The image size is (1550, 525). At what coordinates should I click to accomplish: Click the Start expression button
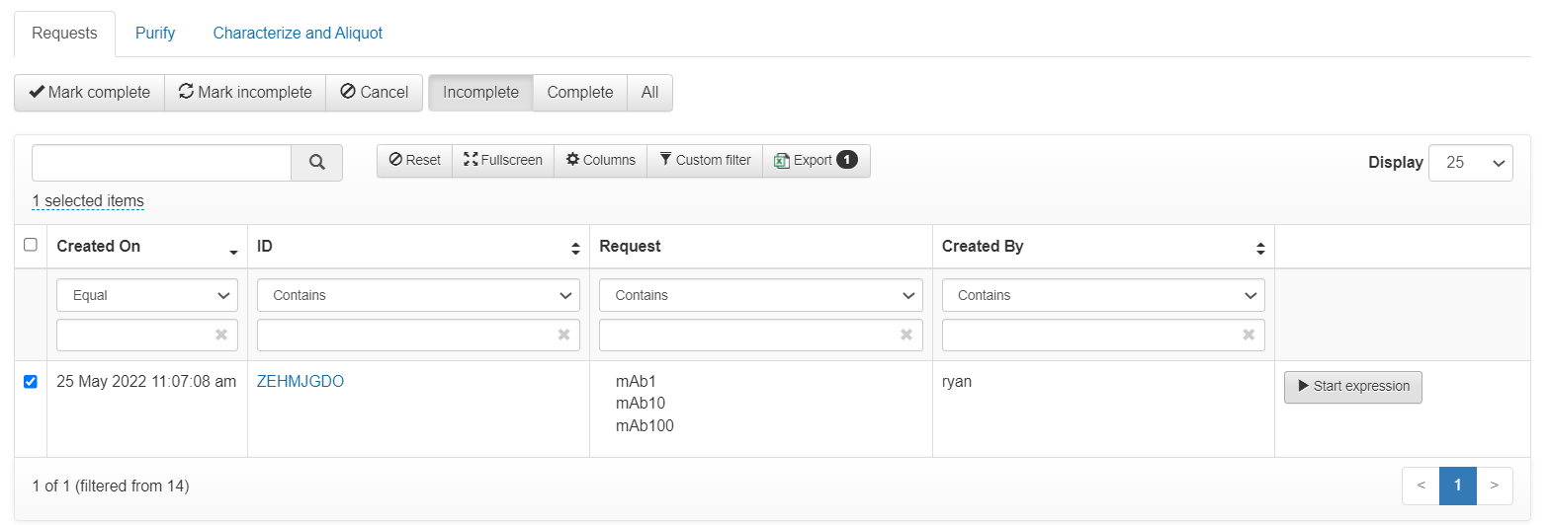pos(1352,387)
